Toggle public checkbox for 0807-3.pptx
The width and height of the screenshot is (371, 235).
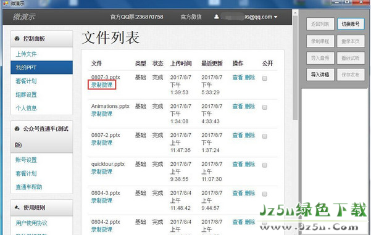click(265, 78)
